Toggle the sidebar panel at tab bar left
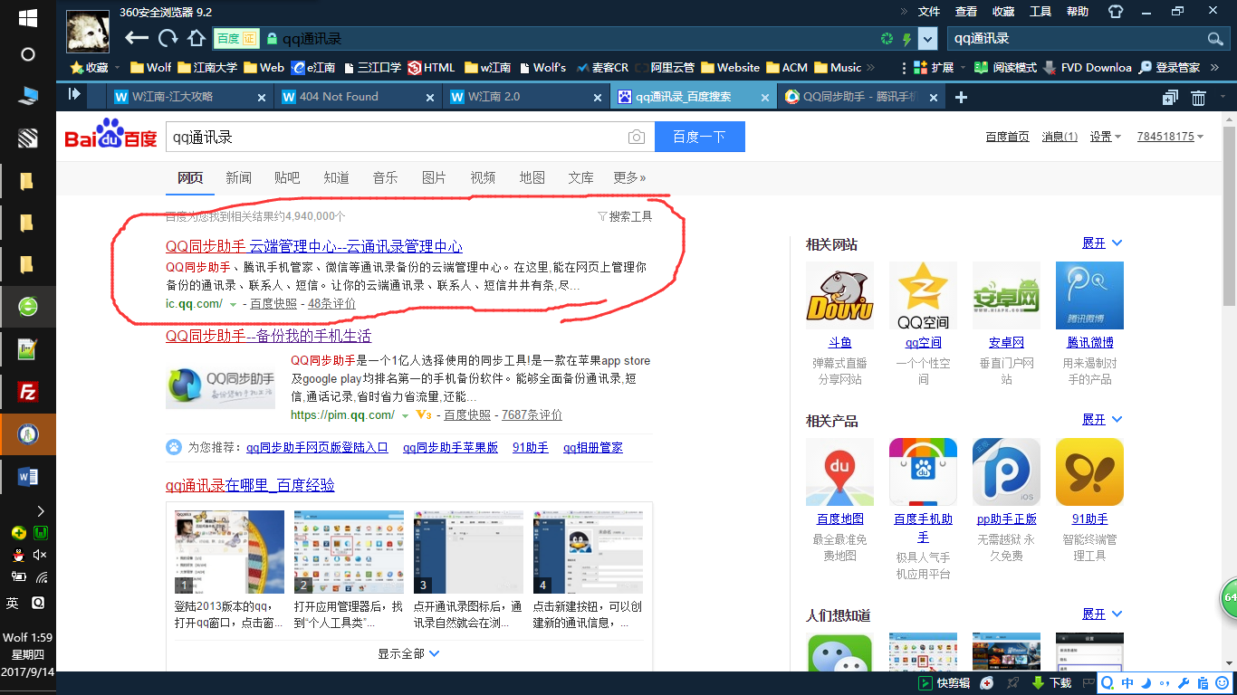The image size is (1237, 695). click(x=74, y=94)
